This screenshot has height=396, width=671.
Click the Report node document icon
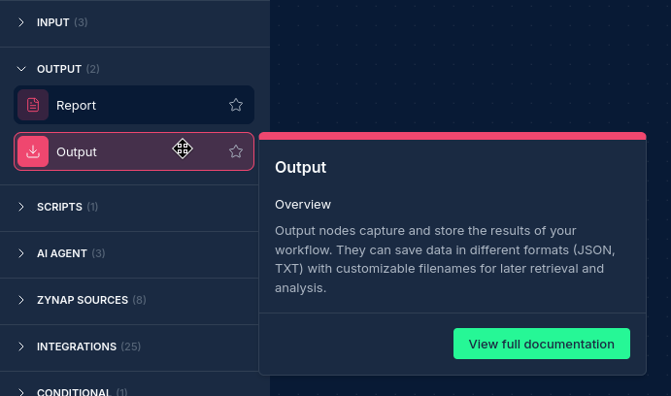33,105
